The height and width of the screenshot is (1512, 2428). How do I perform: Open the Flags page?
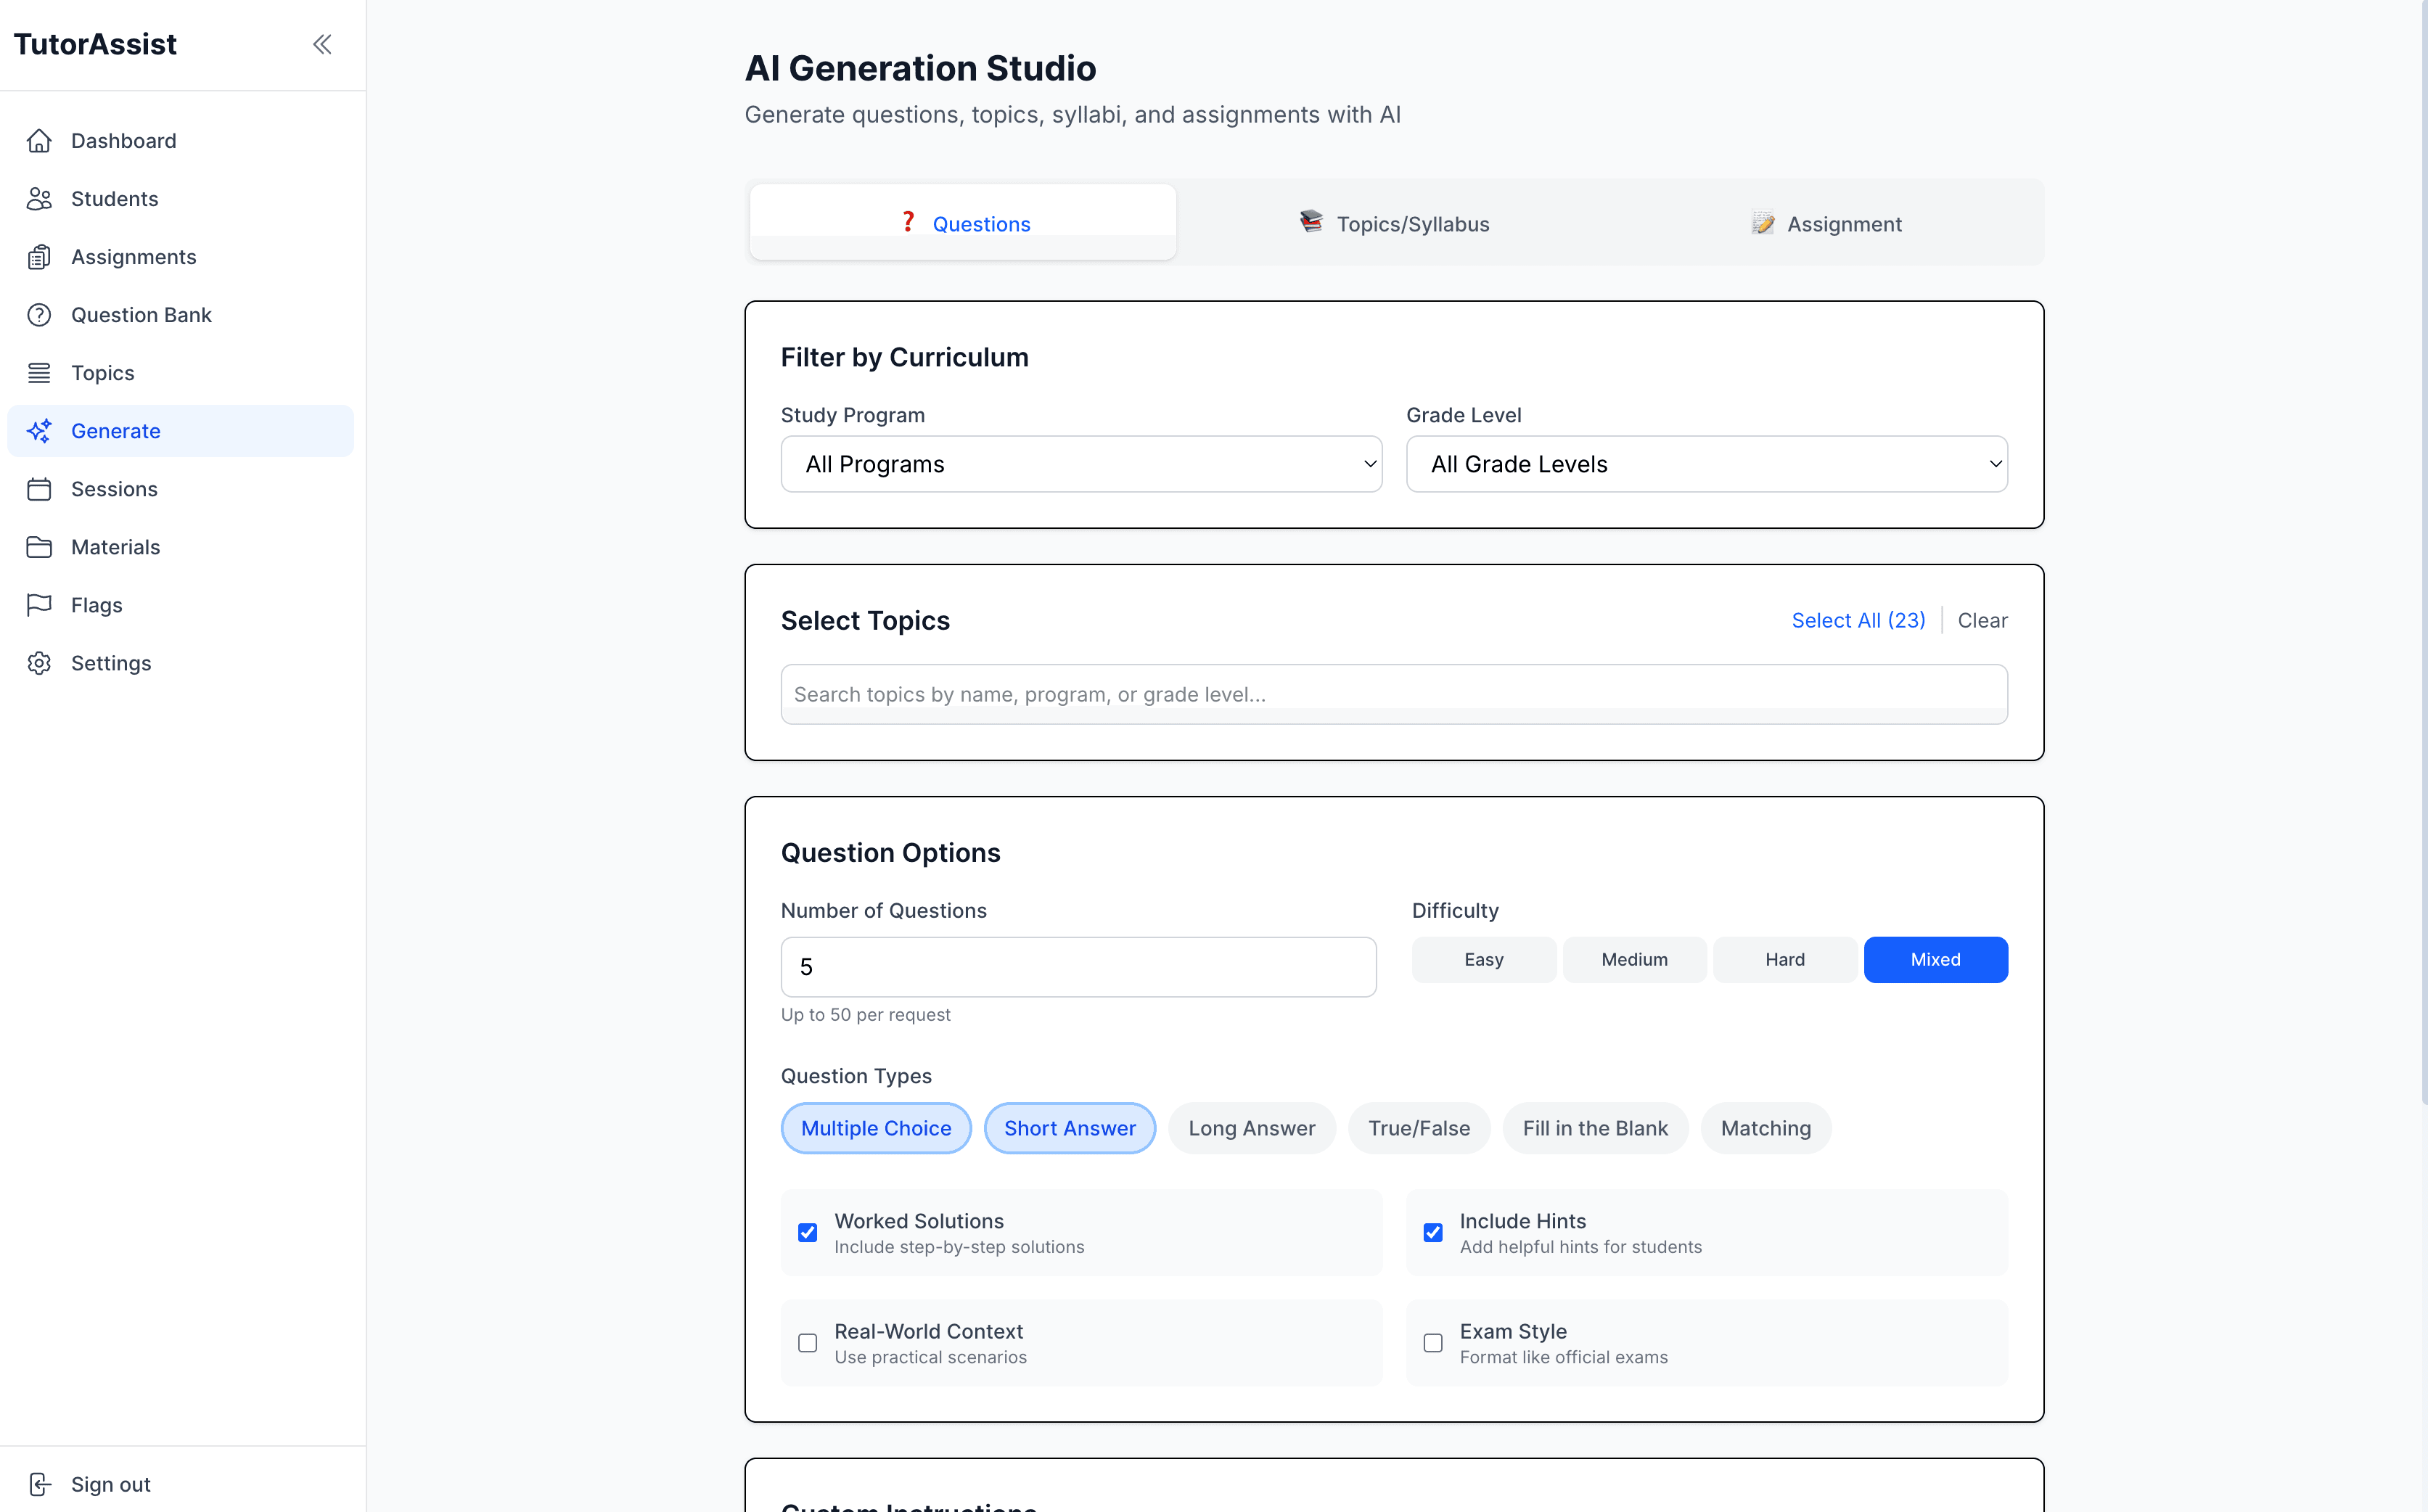point(180,605)
